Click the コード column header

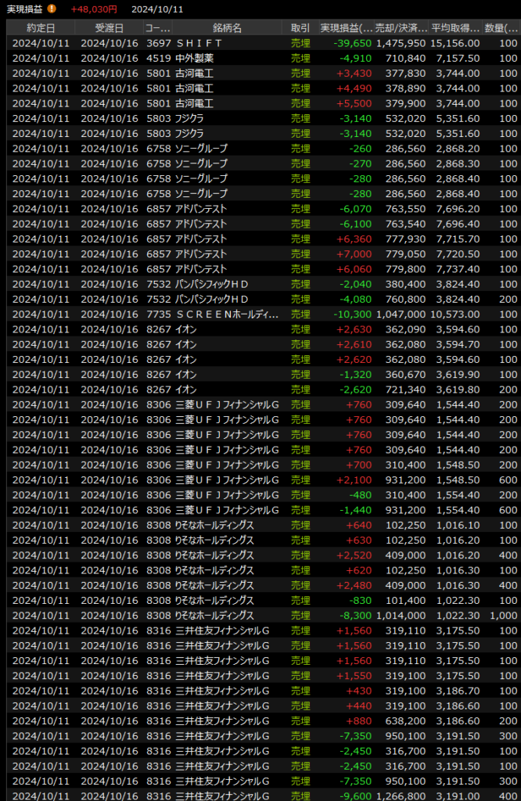(x=157, y=27)
